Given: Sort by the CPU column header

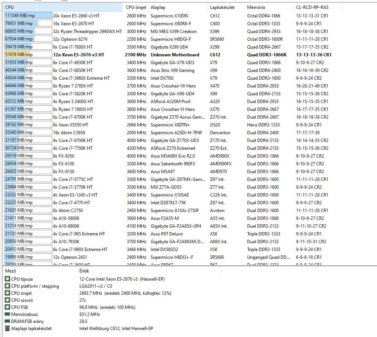Looking at the screenshot, I should 63,7.
